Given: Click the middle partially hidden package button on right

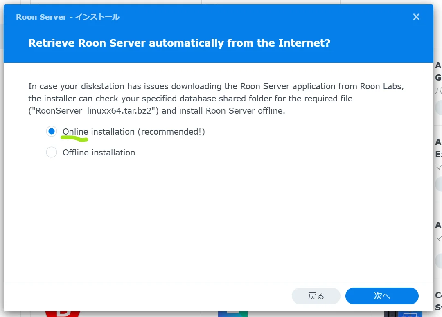Looking at the screenshot, I should (438, 184).
